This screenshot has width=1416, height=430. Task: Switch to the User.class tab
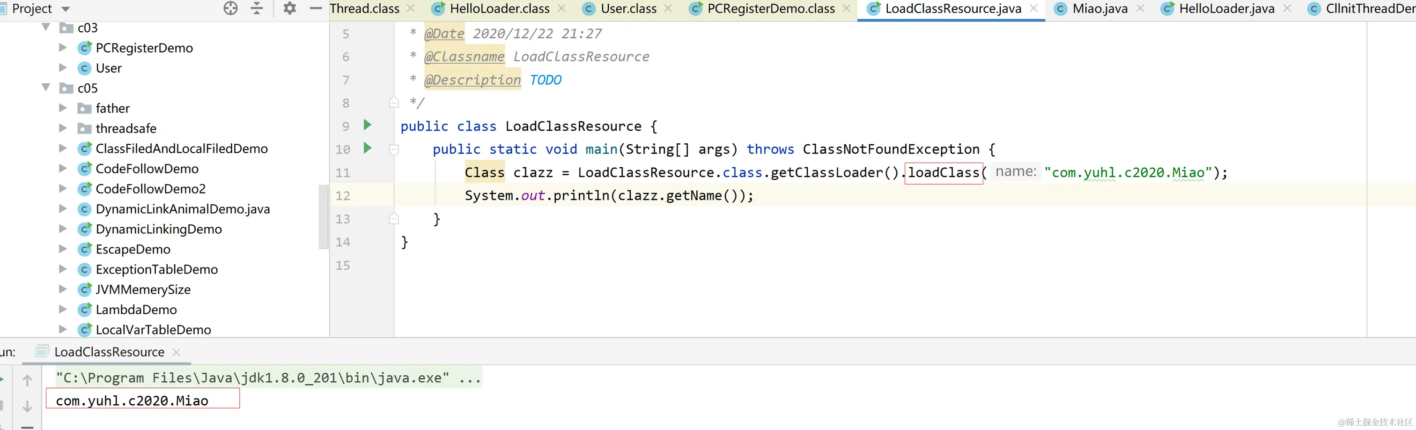(628, 9)
